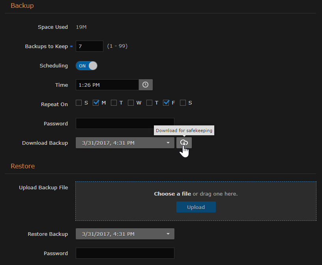322x265 pixels.
Task: Click the dropdown arrow on Download Backup
Action: point(168,143)
